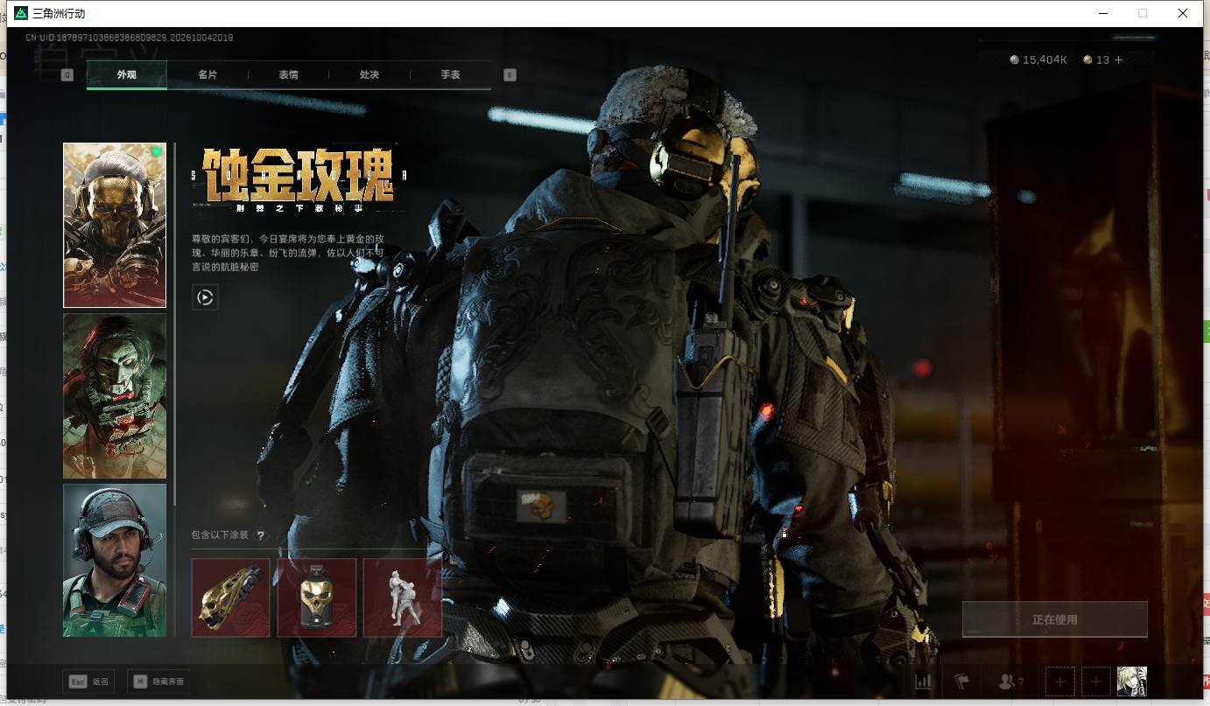The height and width of the screenshot is (706, 1210).
Task: Play the 蚀金玫瑰 skin preview video
Action: [x=205, y=297]
